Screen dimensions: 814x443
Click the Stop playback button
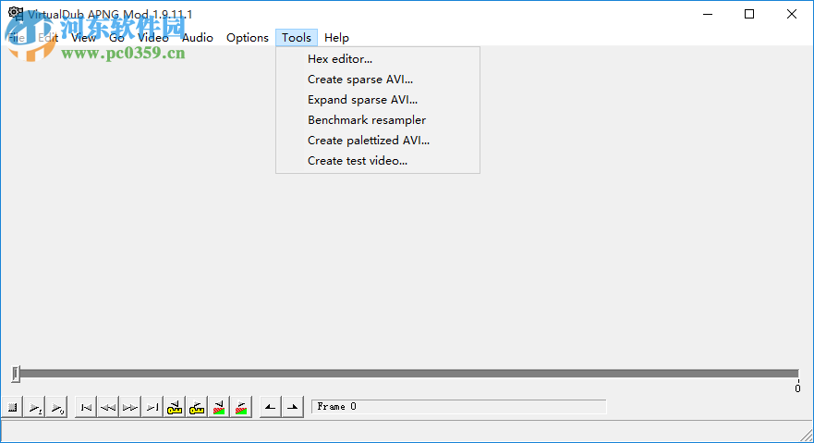pyautogui.click(x=12, y=407)
